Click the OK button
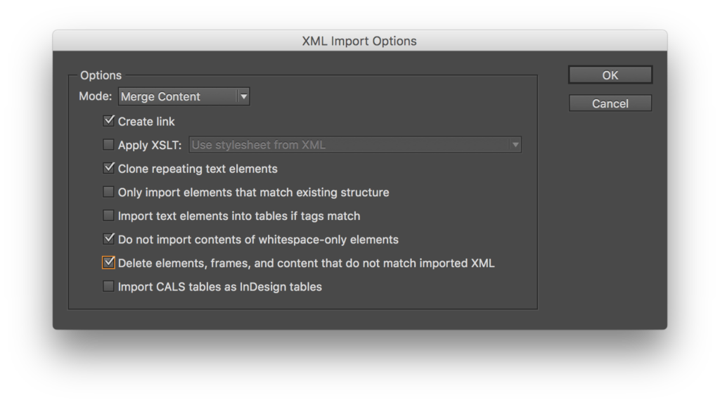720x405 pixels. pos(610,75)
